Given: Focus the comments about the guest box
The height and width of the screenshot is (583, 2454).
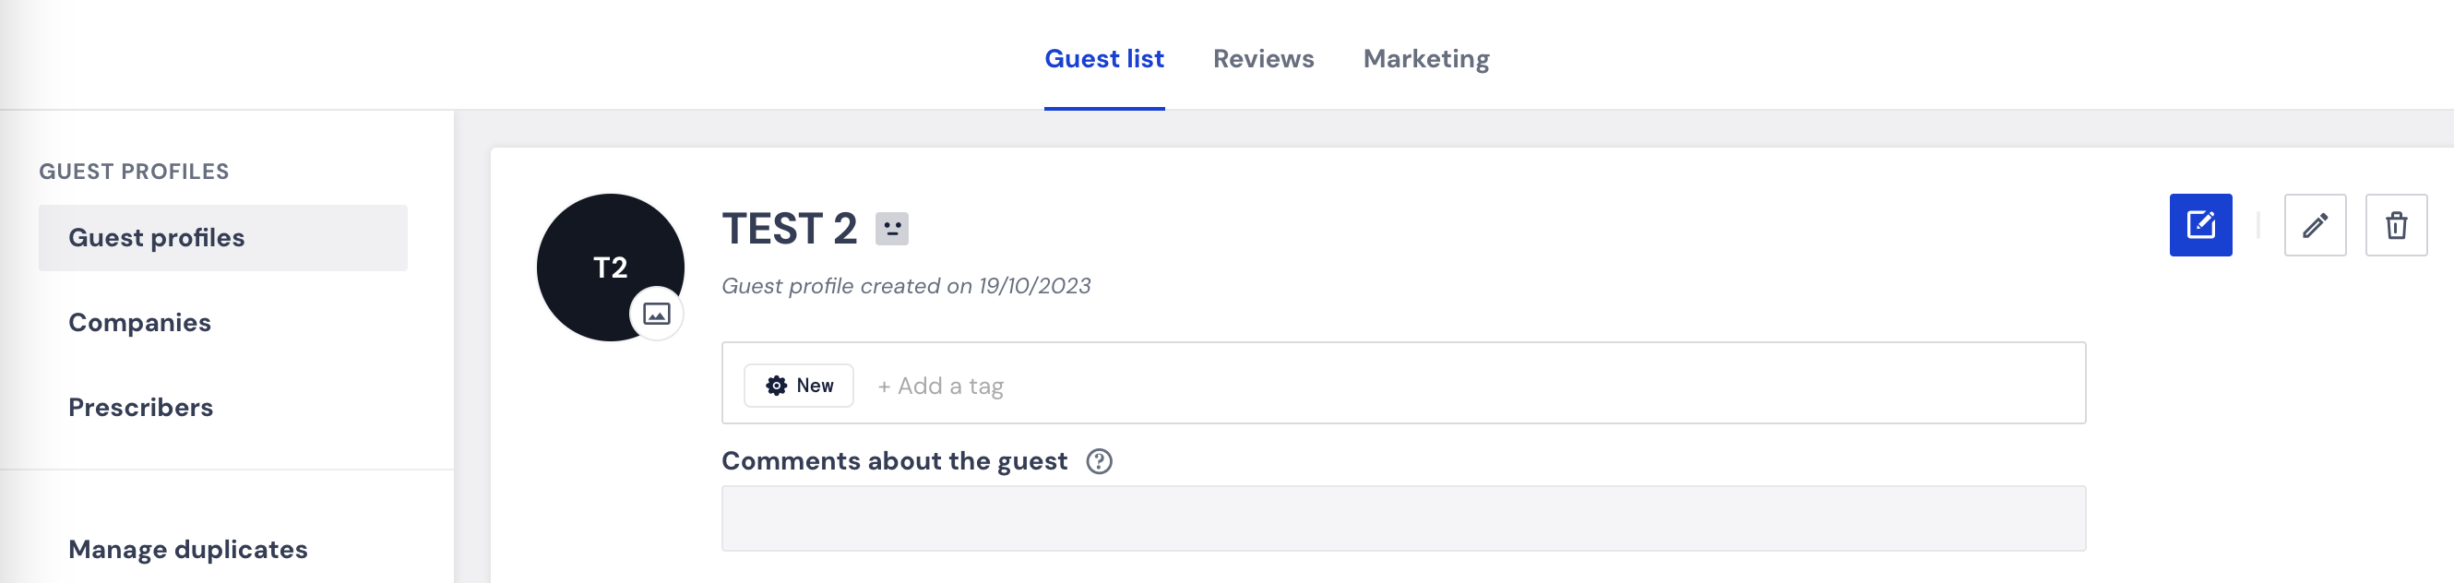Looking at the screenshot, I should click(x=1403, y=518).
